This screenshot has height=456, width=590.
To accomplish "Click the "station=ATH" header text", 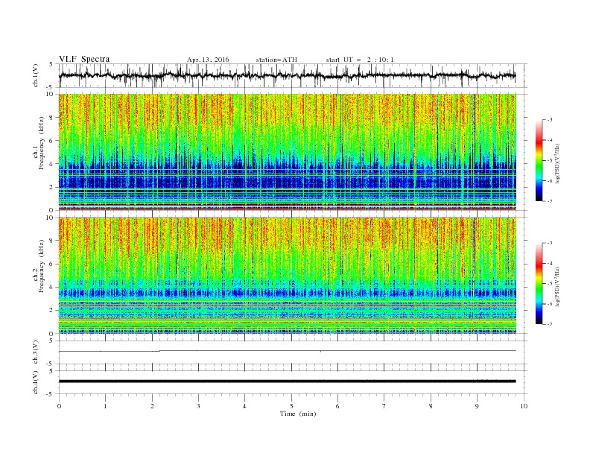I will pyautogui.click(x=276, y=60).
